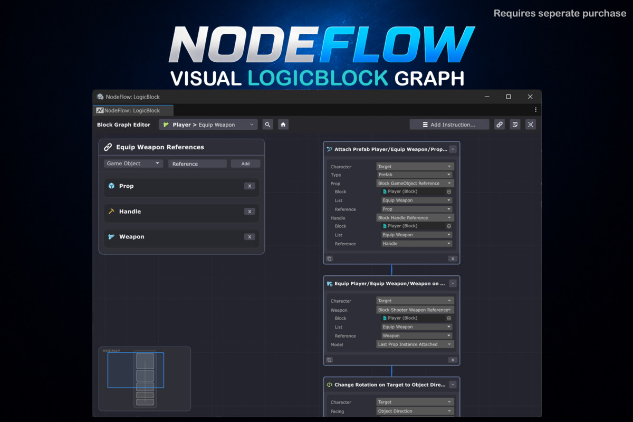Remove the Prop reference with its X button
Screen dimensions: 633x422
click(x=250, y=186)
